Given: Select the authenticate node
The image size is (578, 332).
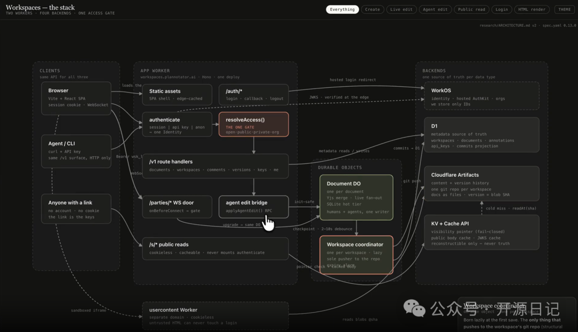Looking at the screenshot, I should pyautogui.click(x=177, y=125).
